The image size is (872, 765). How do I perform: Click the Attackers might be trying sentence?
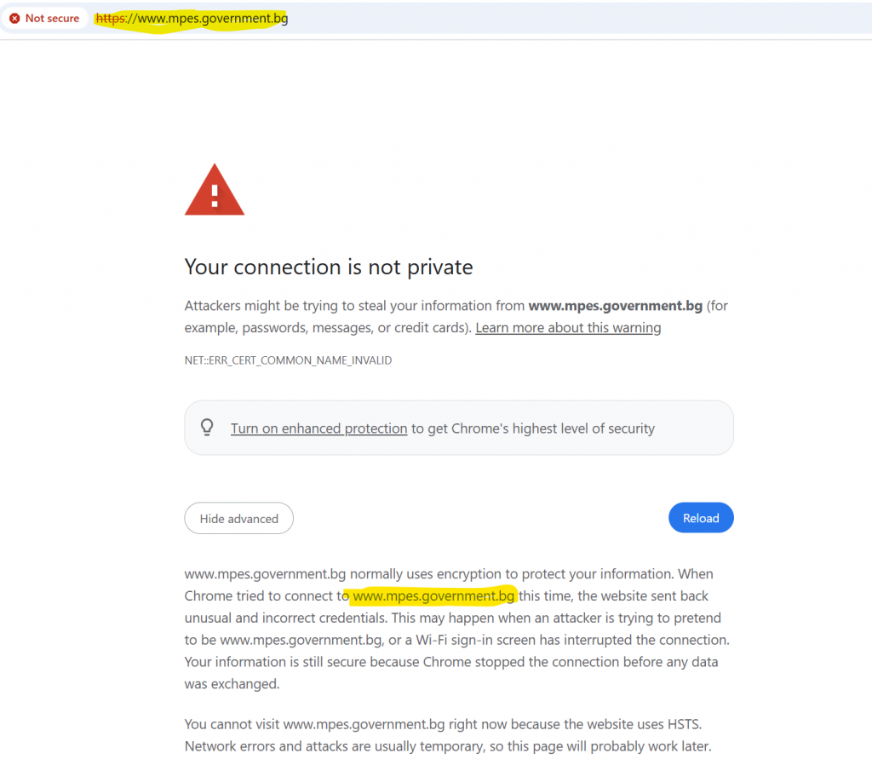[456, 317]
